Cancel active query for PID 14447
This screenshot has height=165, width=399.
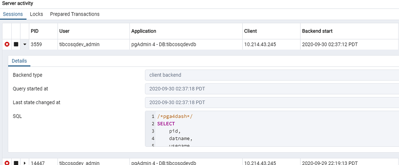click(16, 163)
